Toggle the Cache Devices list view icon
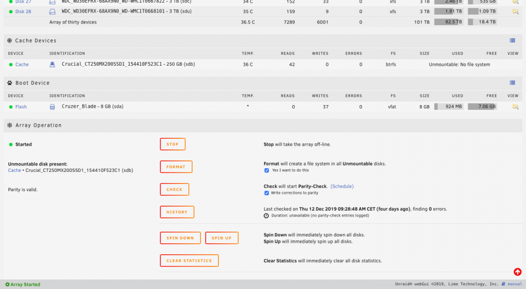This screenshot has width=526, height=289. [512, 40]
